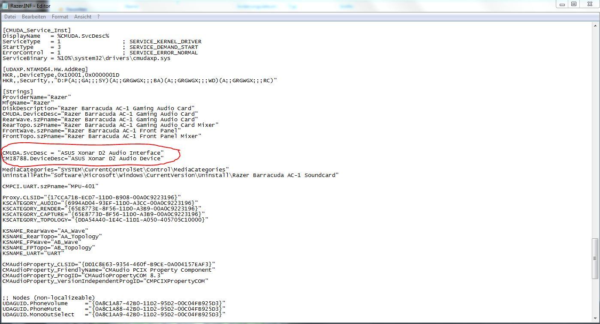This screenshot has height=324, width=600.
Task: Open the Datei menu
Action: (10, 17)
